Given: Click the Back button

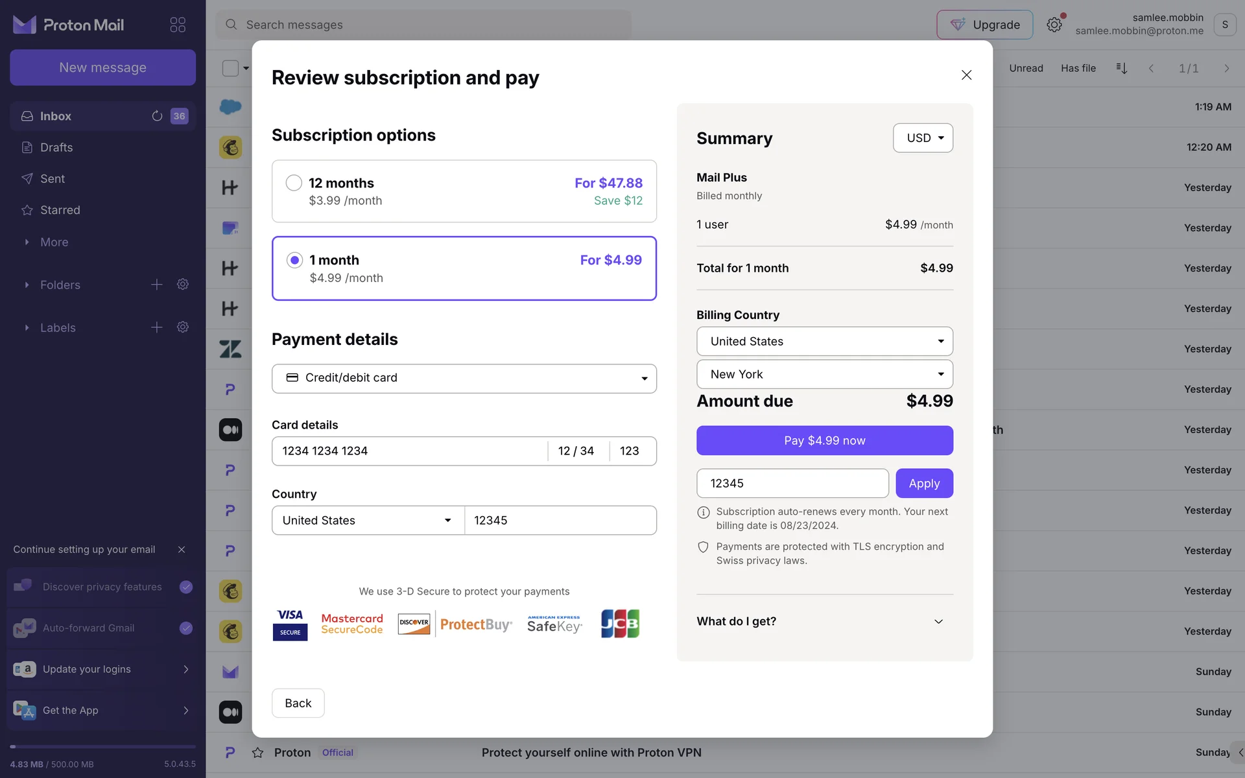Looking at the screenshot, I should (x=298, y=703).
